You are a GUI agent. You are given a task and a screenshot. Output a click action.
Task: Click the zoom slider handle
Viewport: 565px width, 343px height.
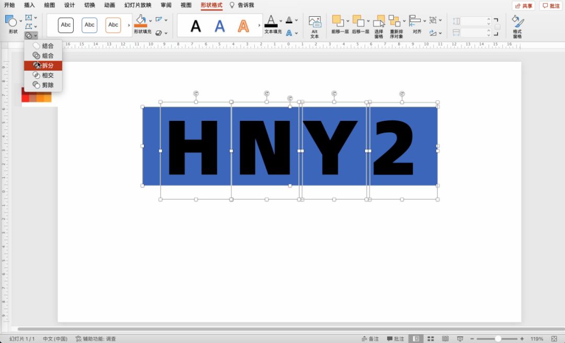coord(498,339)
